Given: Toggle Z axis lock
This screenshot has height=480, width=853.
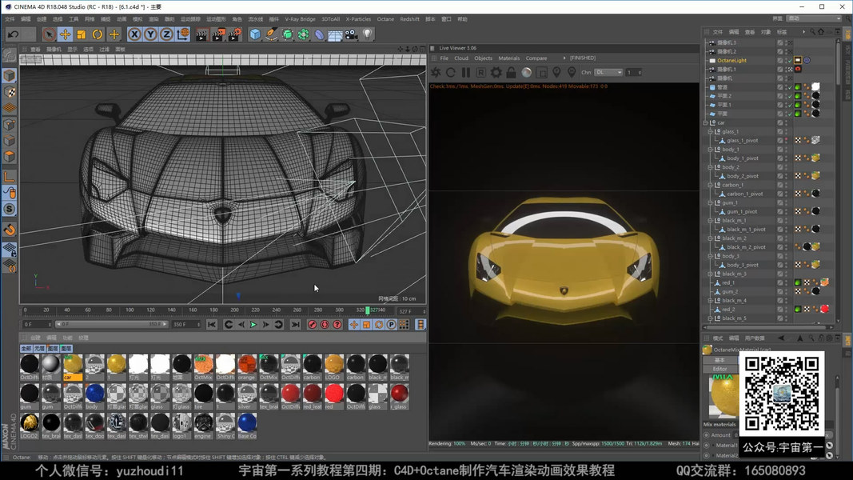Looking at the screenshot, I should click(x=166, y=34).
